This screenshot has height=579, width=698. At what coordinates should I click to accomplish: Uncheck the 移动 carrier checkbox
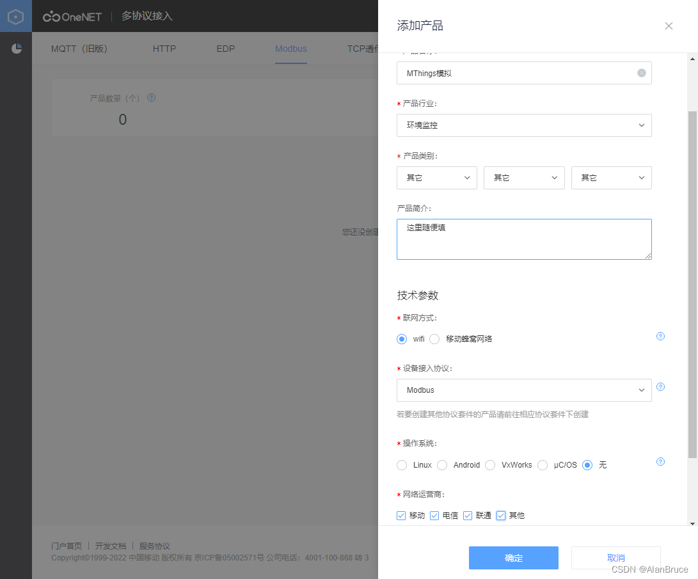401,516
